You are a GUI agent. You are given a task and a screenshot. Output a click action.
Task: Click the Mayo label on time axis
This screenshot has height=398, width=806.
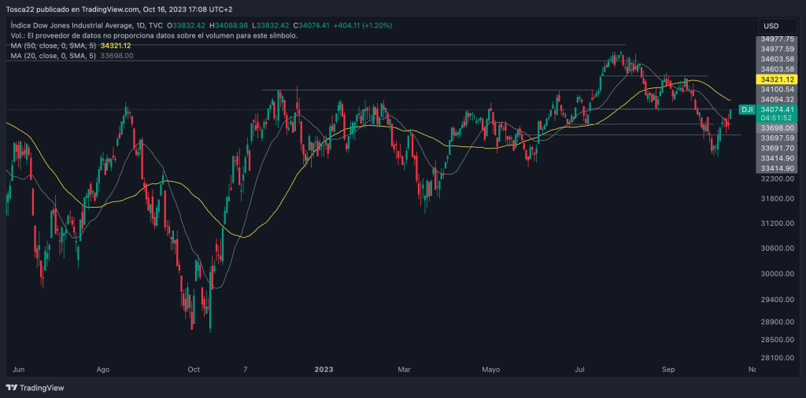pos(490,368)
